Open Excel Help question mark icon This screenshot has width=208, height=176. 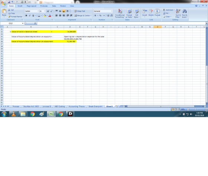(x=196, y=6)
